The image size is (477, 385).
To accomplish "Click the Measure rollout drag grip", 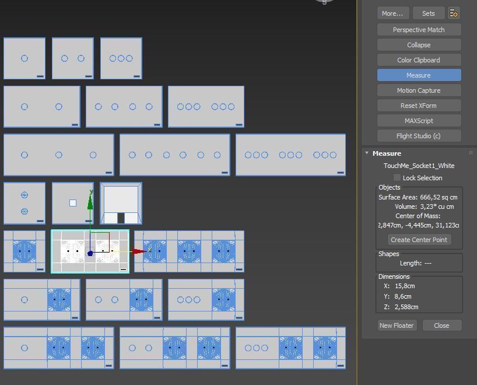I will tap(471, 153).
